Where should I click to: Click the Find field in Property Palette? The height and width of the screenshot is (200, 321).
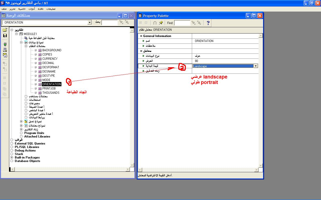click(x=182, y=23)
